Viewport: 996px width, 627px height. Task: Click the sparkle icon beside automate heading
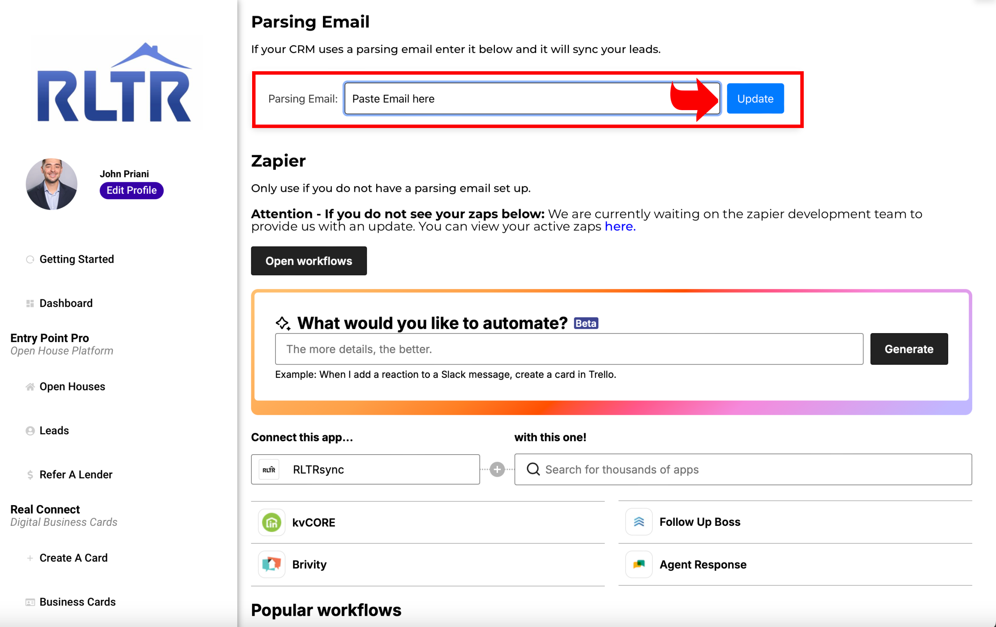click(x=283, y=323)
